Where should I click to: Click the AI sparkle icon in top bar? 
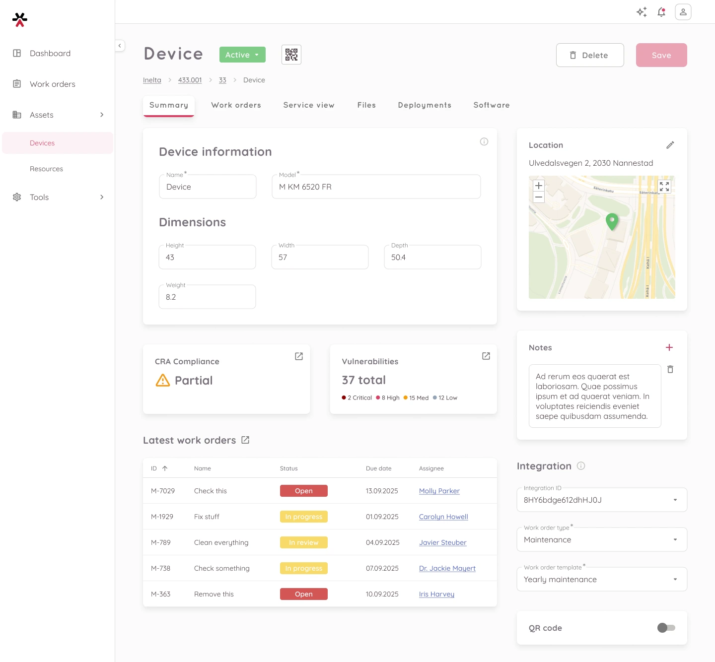[x=642, y=12]
